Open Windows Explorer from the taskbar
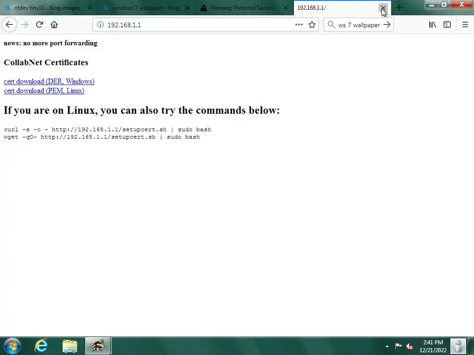 click(70, 346)
